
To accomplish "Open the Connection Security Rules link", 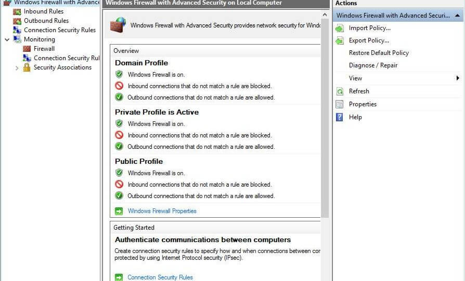I will pos(160,277).
